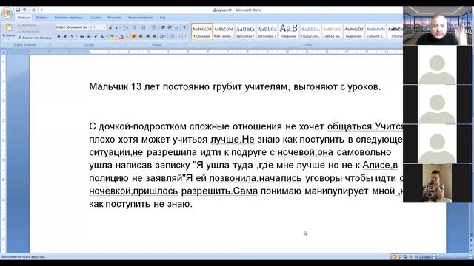
Task: Switch to Вставка ribbon tab
Action: [x=41, y=18]
